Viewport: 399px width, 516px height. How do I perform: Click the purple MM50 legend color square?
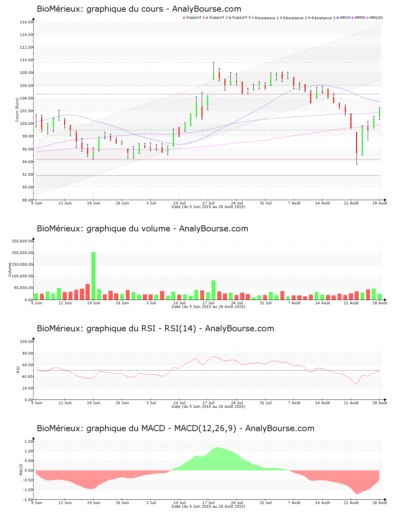[353, 18]
